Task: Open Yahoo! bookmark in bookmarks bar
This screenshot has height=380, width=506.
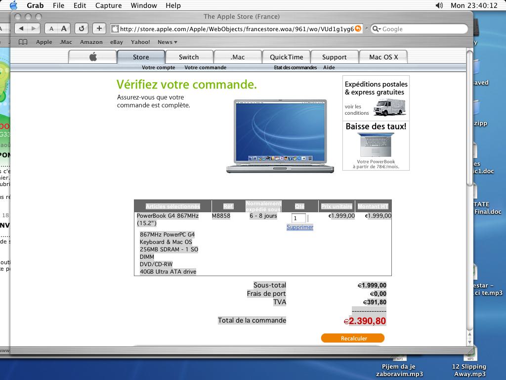Action: [140, 42]
